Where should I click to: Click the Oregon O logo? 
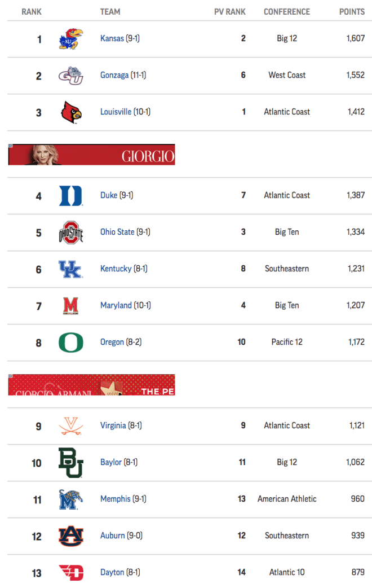[x=71, y=343]
